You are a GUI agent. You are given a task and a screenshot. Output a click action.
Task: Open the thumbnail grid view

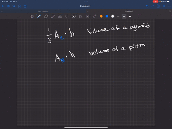tap(8, 6)
